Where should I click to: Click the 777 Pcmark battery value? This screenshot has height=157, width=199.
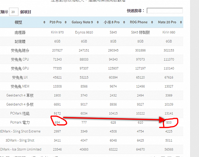pos(84,122)
